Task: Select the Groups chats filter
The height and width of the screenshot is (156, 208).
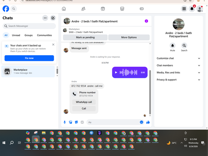Action: 28,35
